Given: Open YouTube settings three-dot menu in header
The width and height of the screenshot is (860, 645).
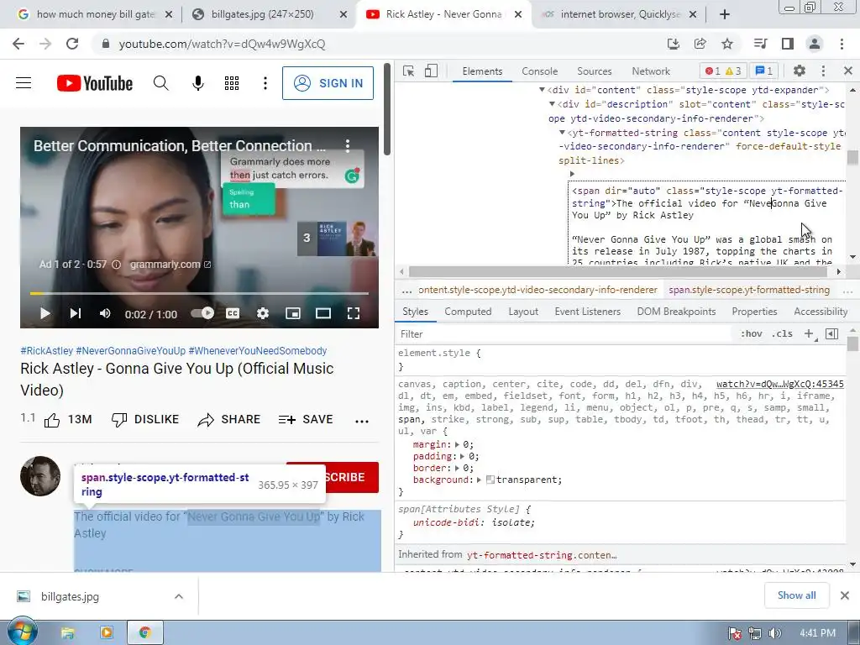Looking at the screenshot, I should (x=265, y=83).
